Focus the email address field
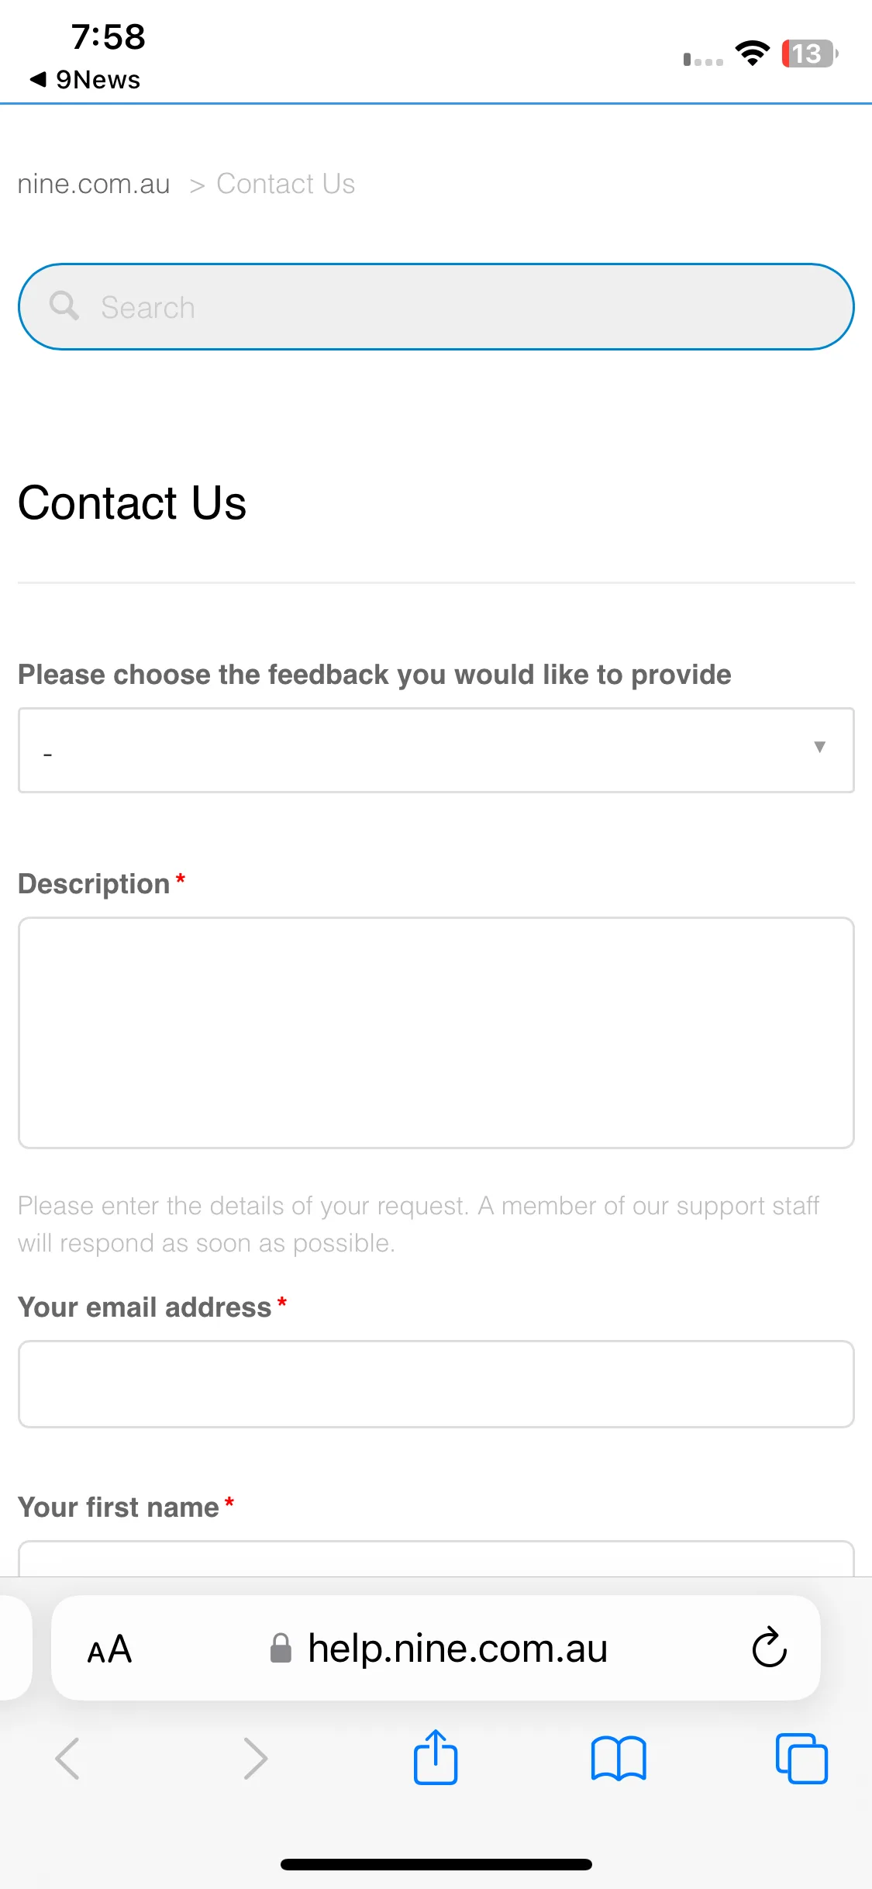 (436, 1384)
